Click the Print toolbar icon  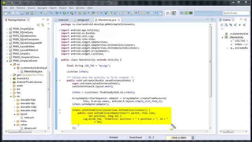coord(22,13)
